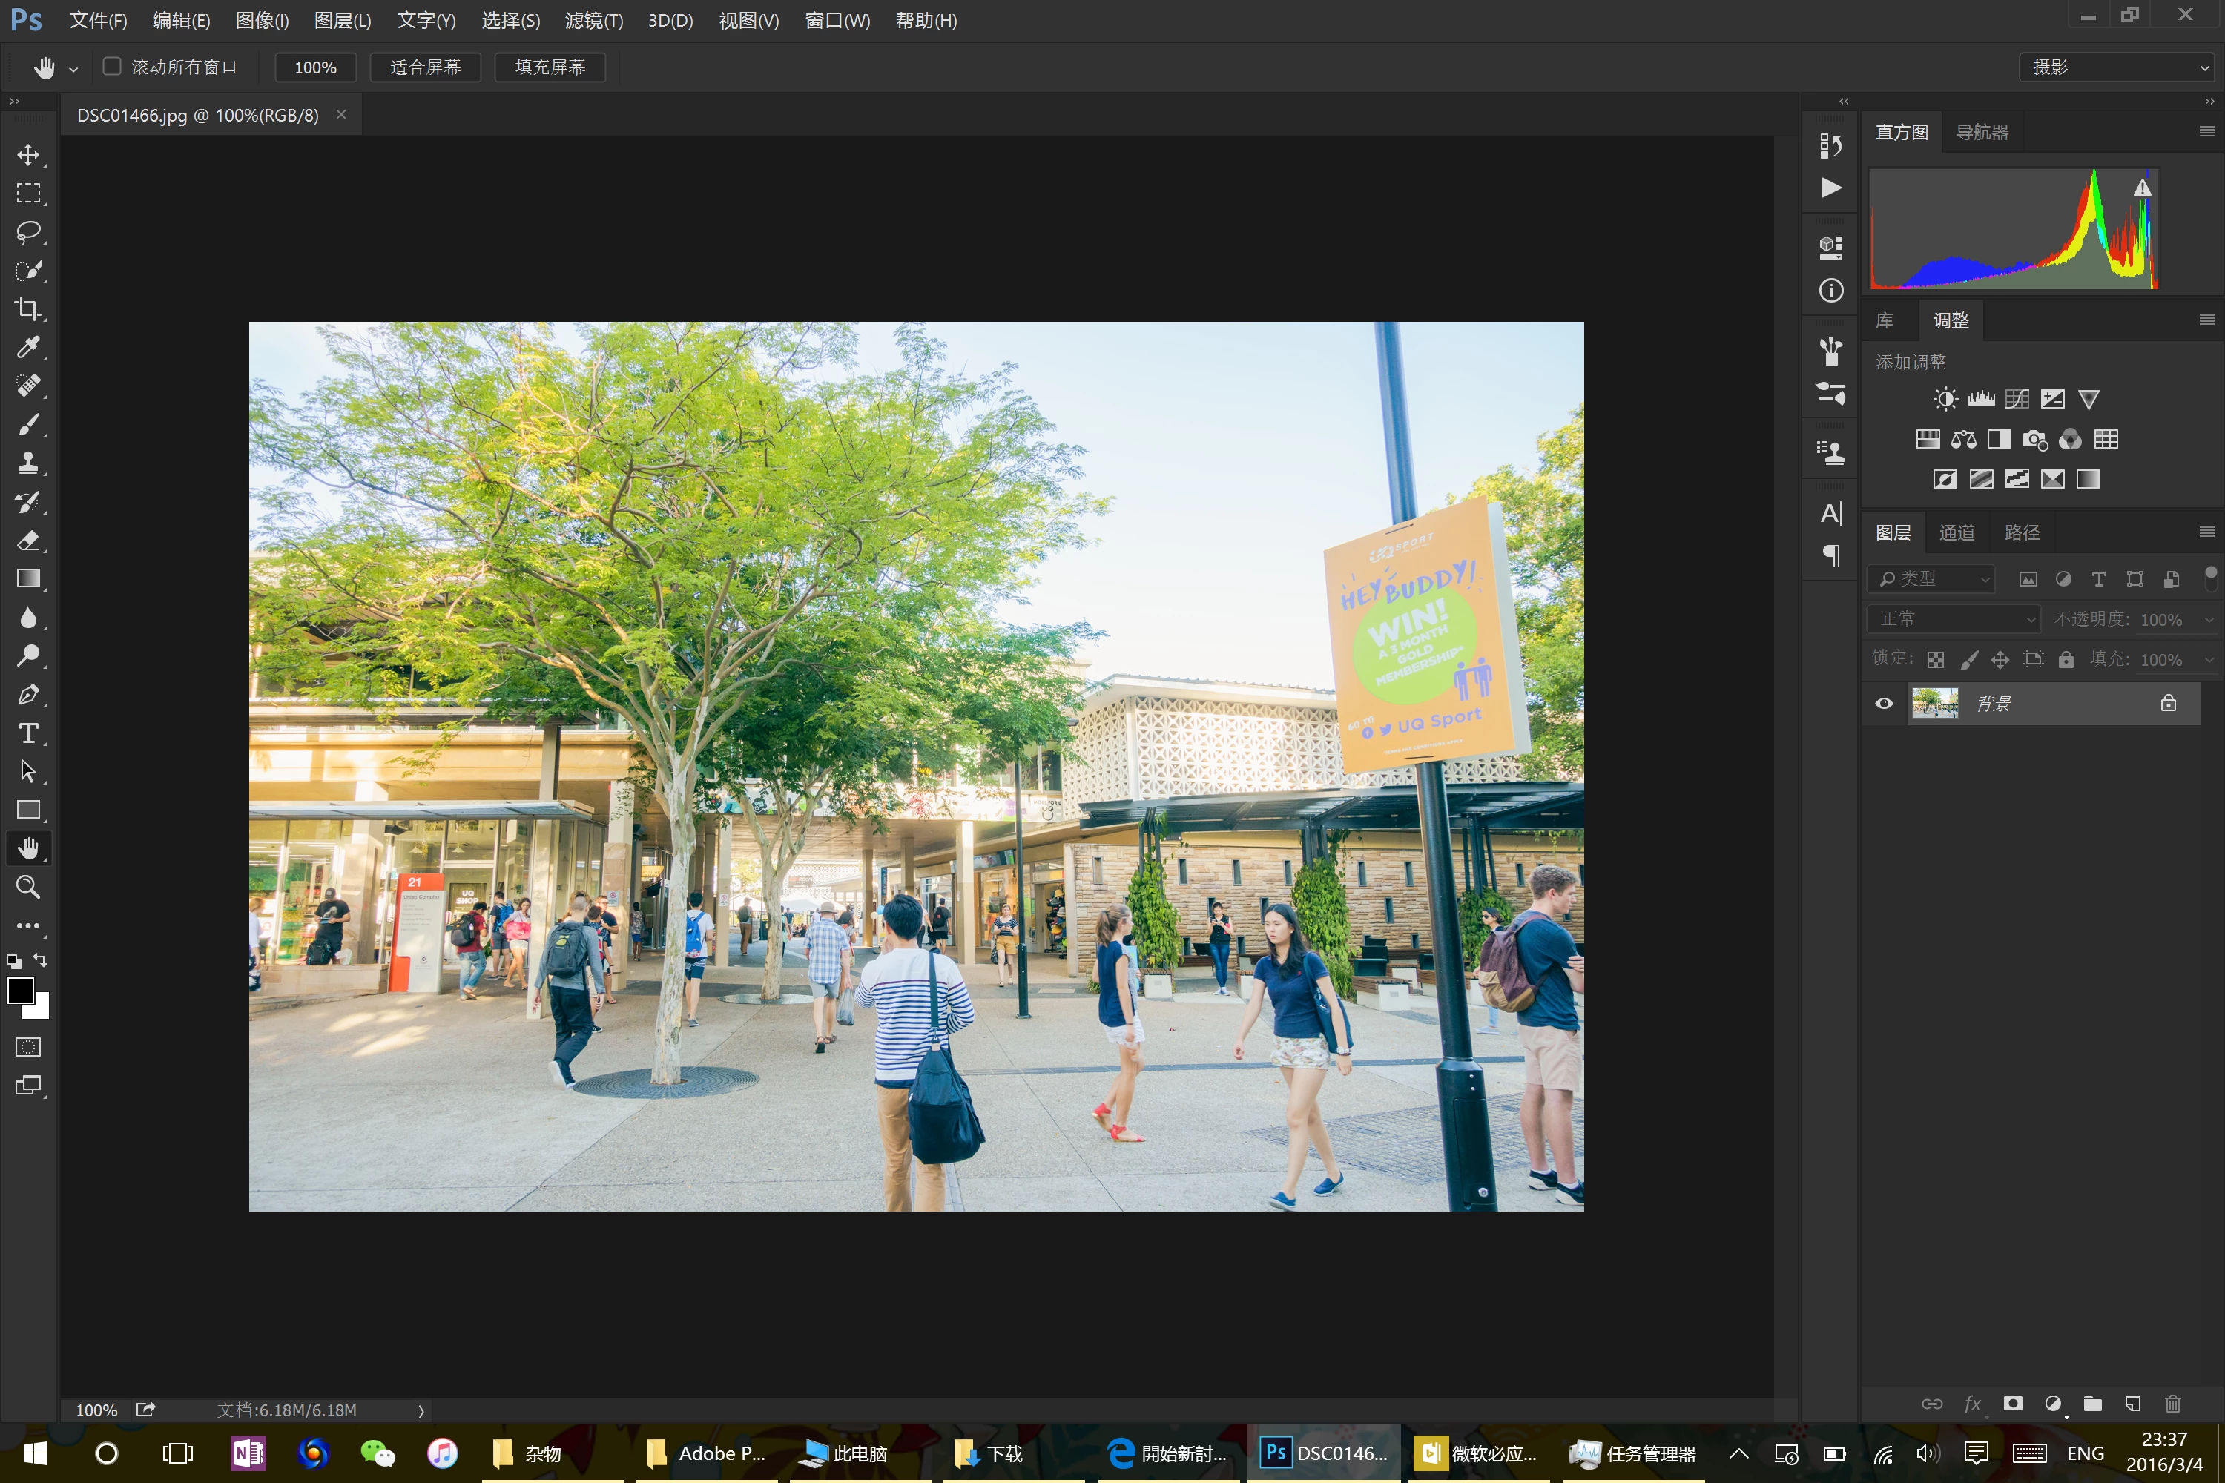
Task: Select the Horizontal Type tool
Action: tap(28, 733)
